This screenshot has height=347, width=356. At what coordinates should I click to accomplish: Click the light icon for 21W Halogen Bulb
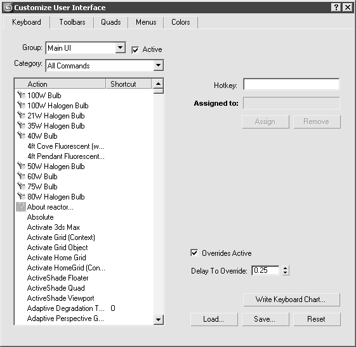[21, 115]
